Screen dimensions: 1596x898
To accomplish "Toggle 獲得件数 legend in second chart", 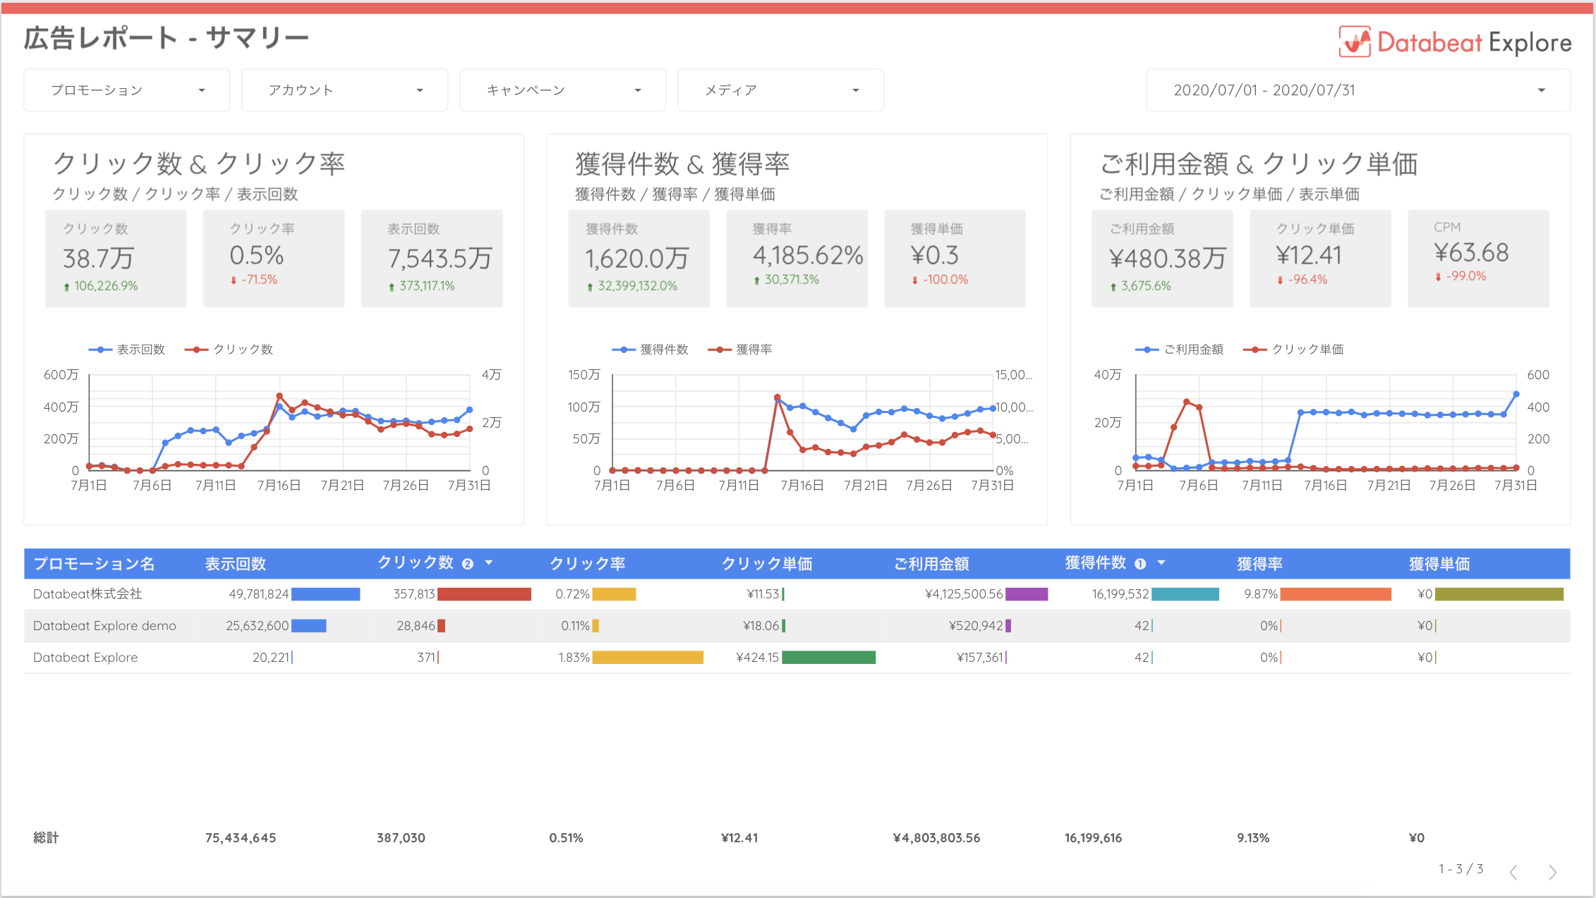I will 650,350.
